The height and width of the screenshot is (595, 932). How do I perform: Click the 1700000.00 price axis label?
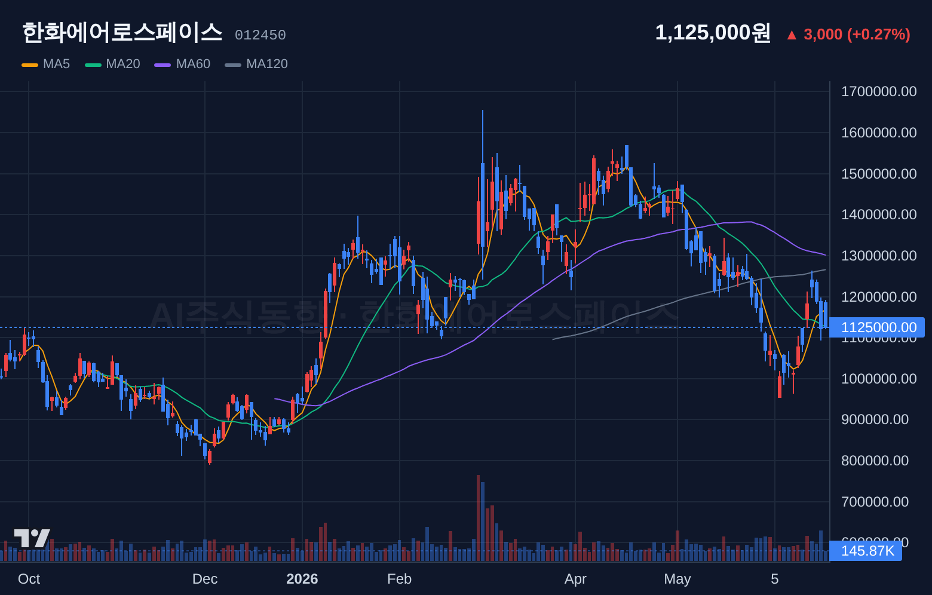[x=879, y=91]
